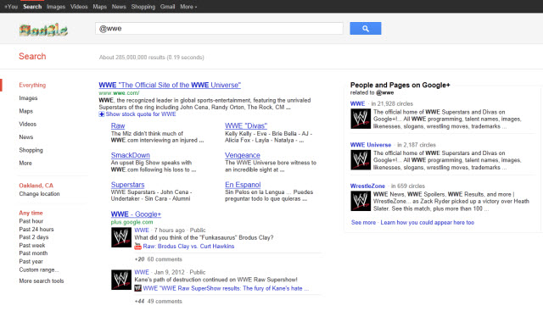
Task: Click the www.wwe.com green URL
Action: coord(119,92)
